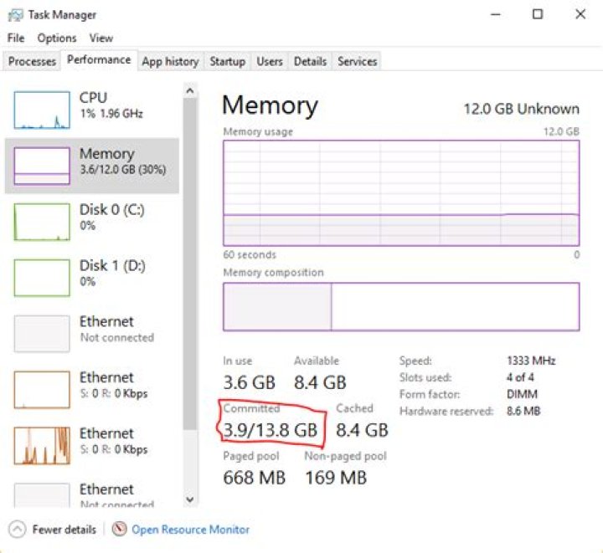Select the CPU performance graph thumbnail
The height and width of the screenshot is (553, 603).
click(42, 110)
